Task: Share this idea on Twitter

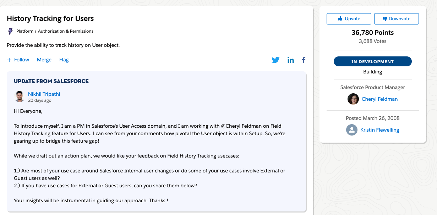Action: click(x=275, y=60)
